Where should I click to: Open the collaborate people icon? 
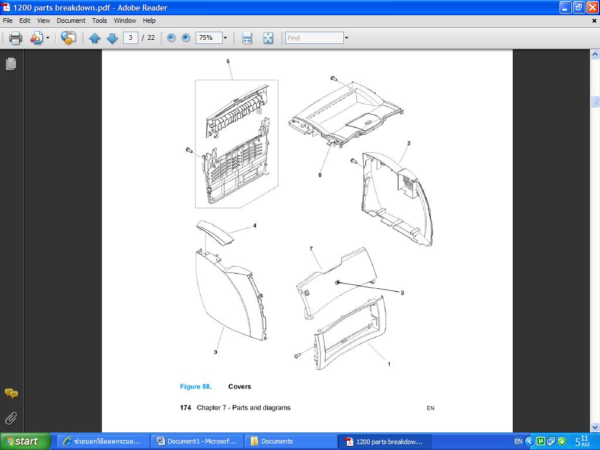point(37,38)
